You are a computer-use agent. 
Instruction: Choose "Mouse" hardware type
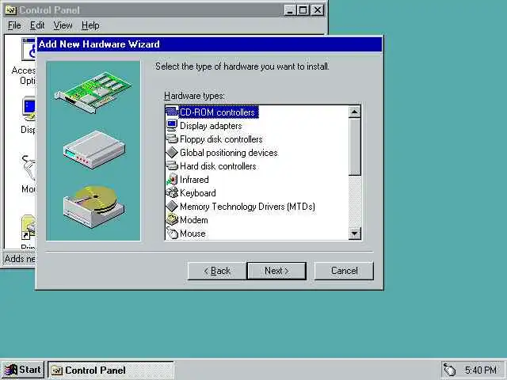point(193,234)
